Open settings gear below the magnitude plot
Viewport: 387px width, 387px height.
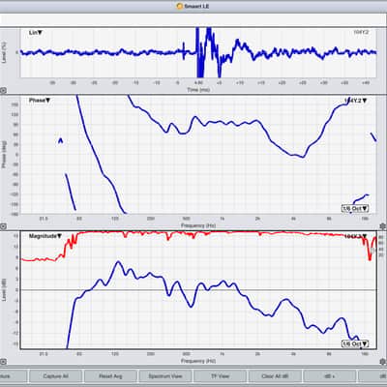(x=382, y=362)
